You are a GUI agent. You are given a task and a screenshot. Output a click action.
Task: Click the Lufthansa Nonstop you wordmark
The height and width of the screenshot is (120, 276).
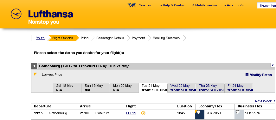50,17
